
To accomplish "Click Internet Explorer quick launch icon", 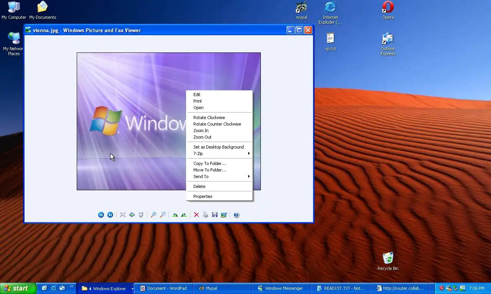I will pos(53,288).
